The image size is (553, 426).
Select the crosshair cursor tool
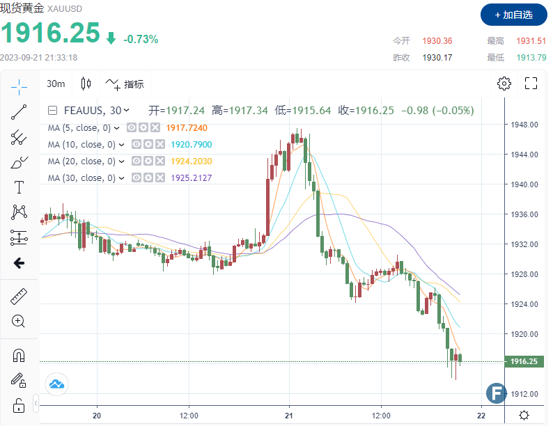coord(19,86)
